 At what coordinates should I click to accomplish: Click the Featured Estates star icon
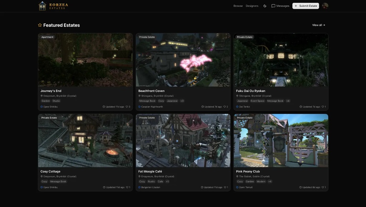(40, 25)
